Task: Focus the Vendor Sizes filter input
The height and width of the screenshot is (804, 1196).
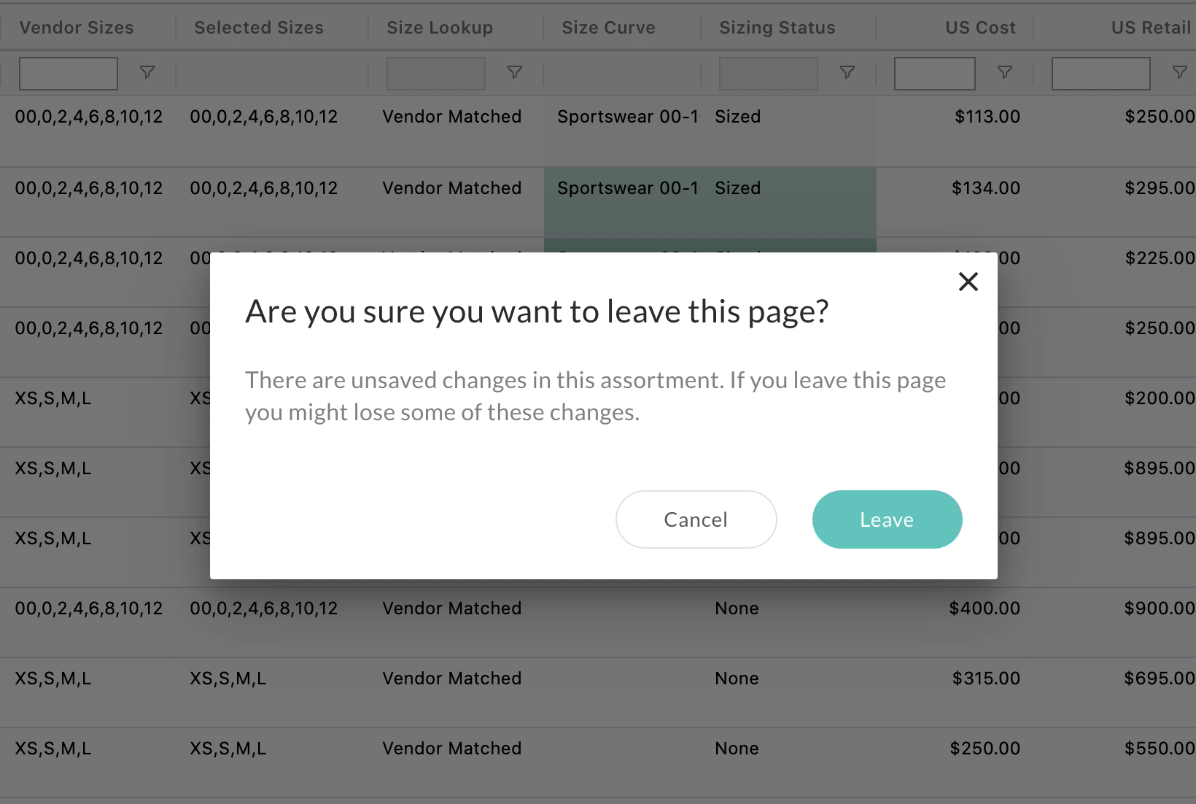Action: pyautogui.click(x=69, y=74)
